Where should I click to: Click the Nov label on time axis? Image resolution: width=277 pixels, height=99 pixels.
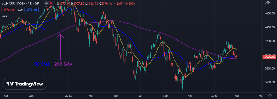tap(190, 96)
